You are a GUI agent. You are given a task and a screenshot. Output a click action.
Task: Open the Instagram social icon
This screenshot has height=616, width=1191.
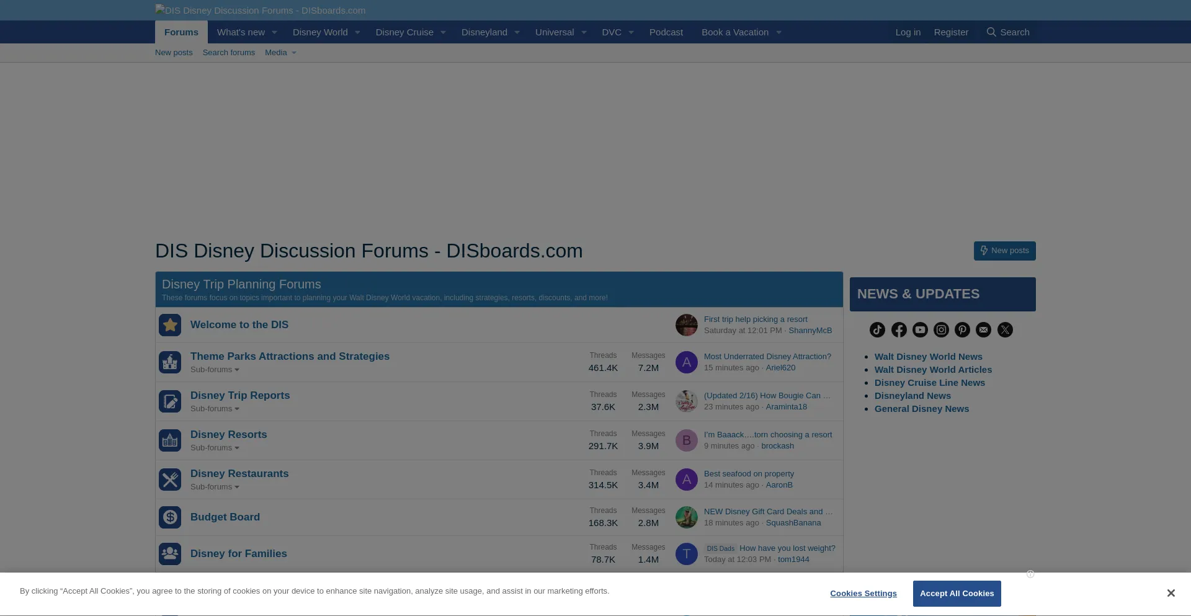click(x=941, y=330)
